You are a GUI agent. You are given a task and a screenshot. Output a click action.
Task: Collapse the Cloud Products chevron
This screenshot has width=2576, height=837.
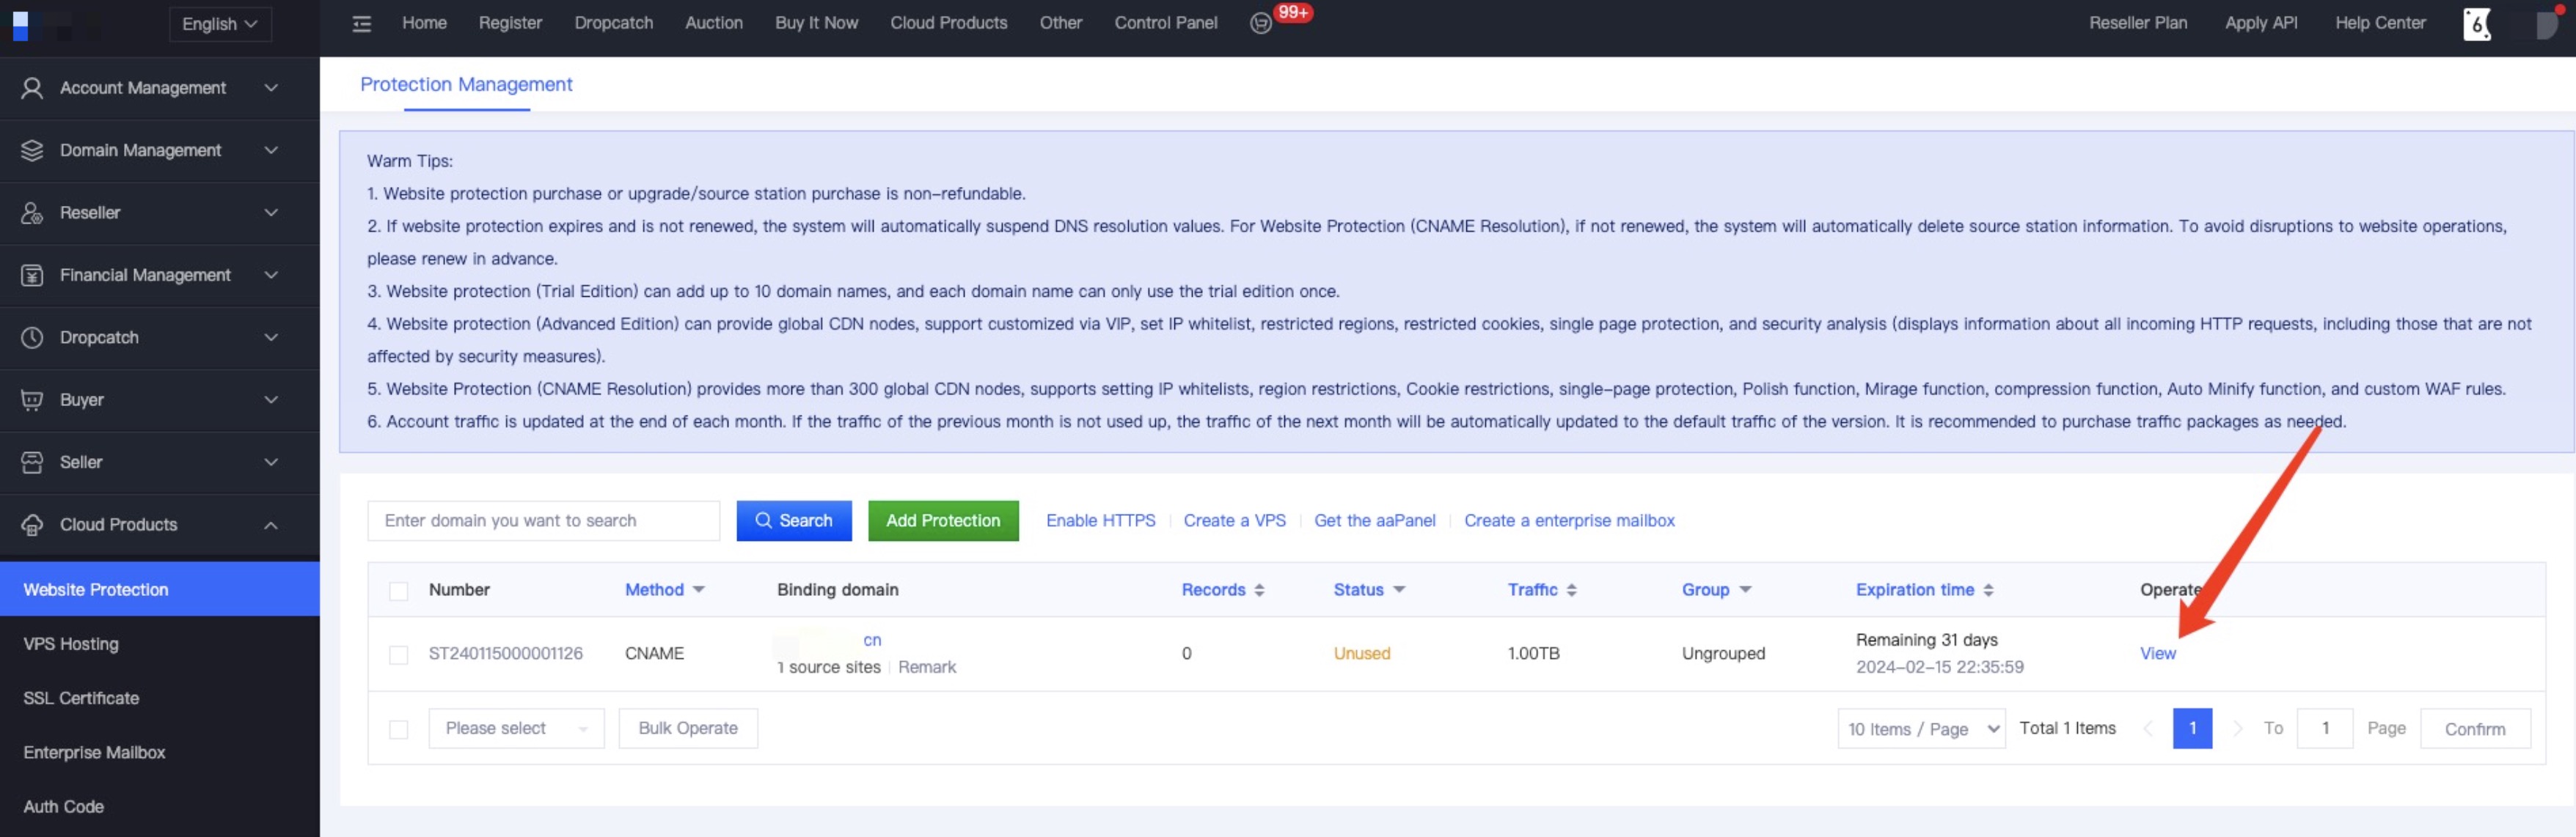click(271, 526)
